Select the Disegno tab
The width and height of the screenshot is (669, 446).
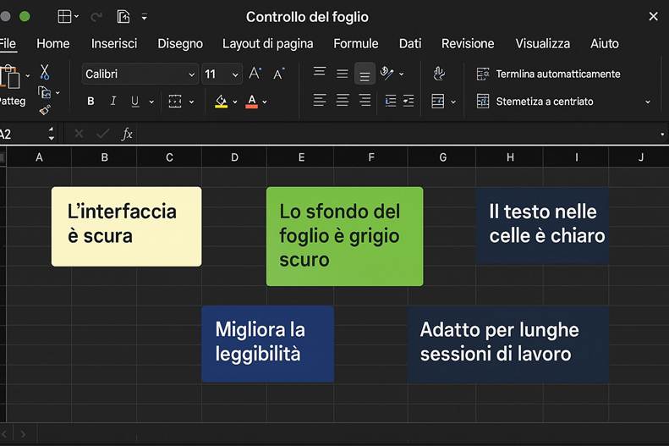click(180, 43)
